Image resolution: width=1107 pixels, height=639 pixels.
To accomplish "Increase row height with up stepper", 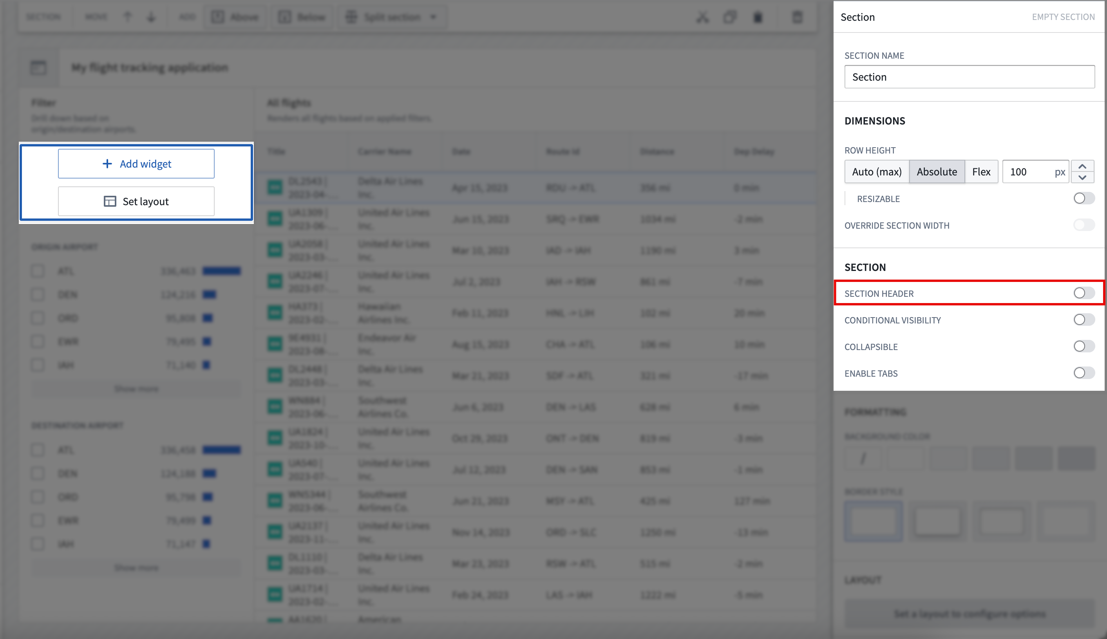I will 1082,166.
